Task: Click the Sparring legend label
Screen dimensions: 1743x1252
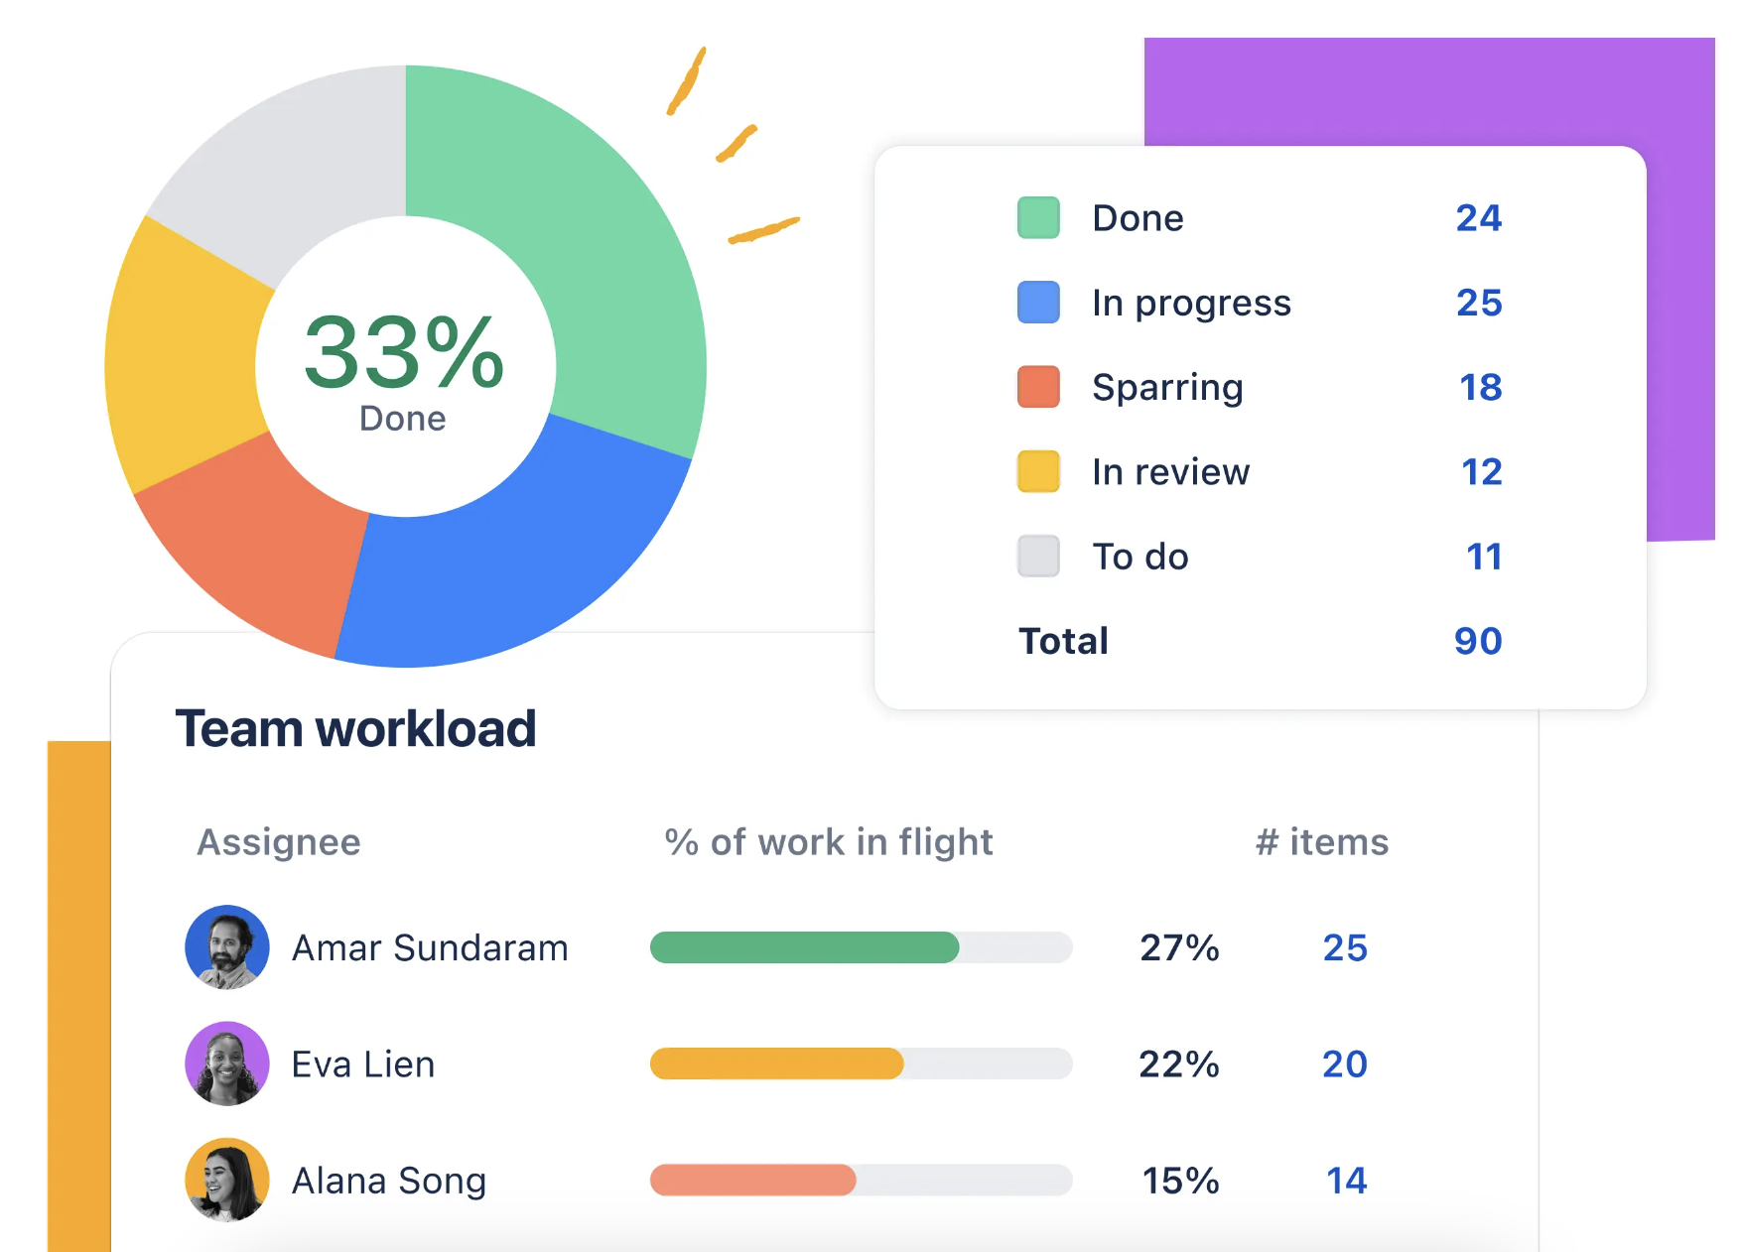Action: [x=1167, y=388]
